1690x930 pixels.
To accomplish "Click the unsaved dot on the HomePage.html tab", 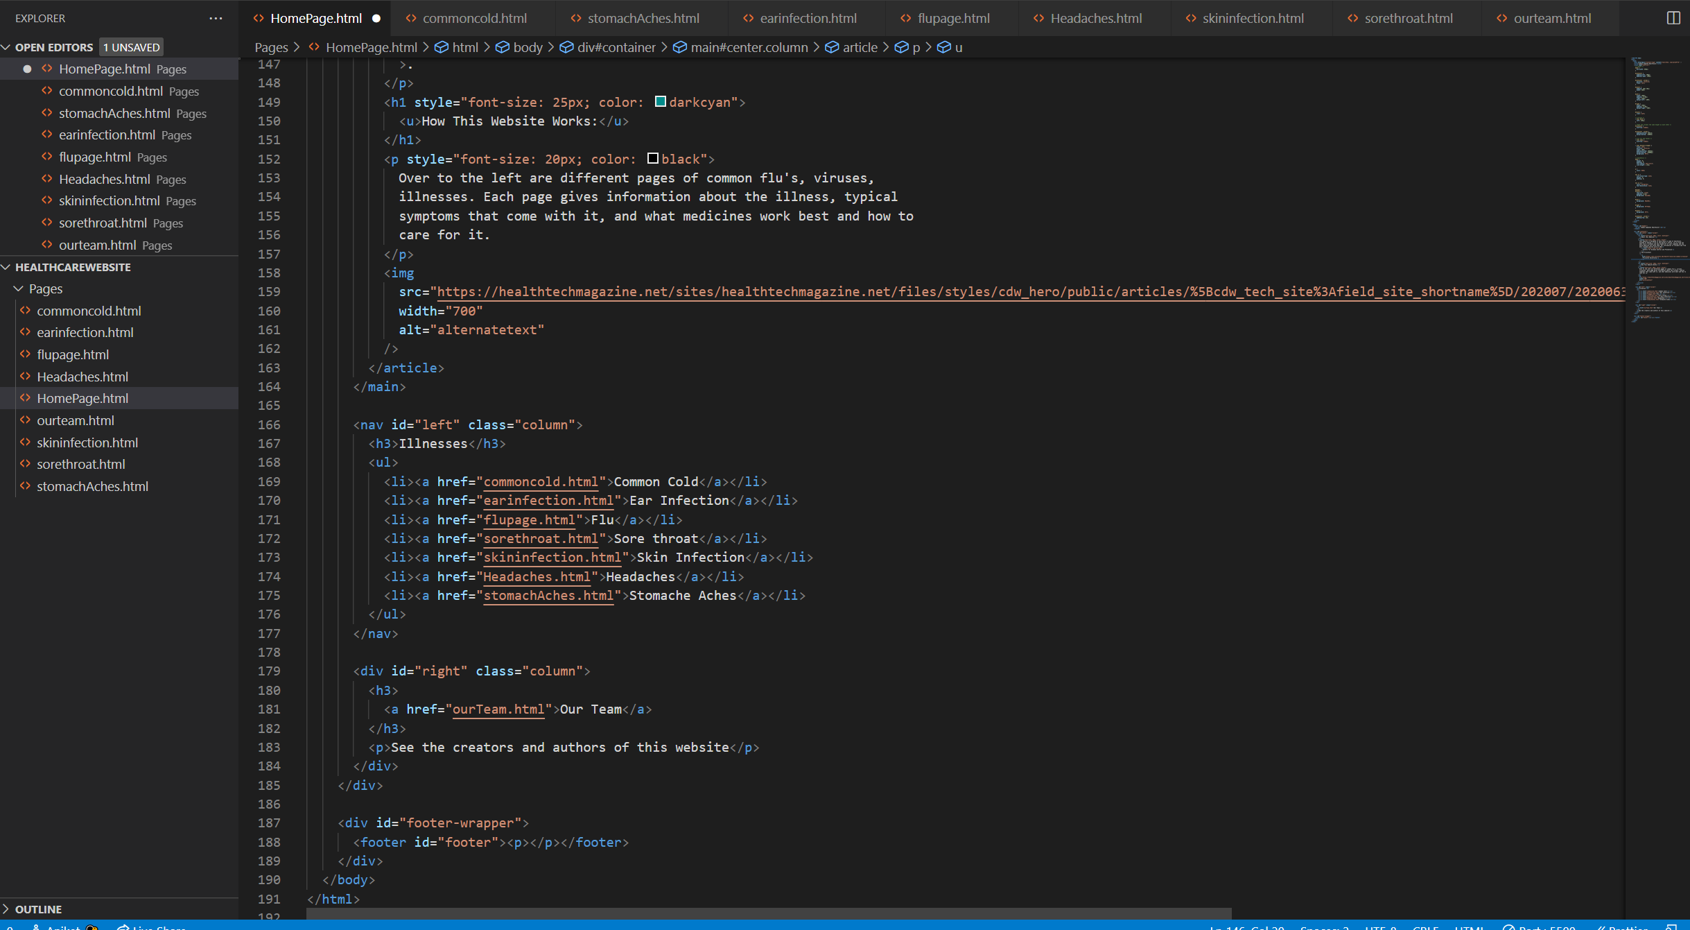I will click(376, 19).
